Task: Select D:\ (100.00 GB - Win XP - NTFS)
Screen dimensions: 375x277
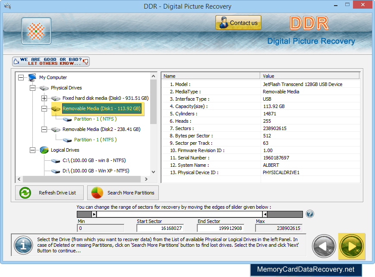Action: [x=96, y=171]
